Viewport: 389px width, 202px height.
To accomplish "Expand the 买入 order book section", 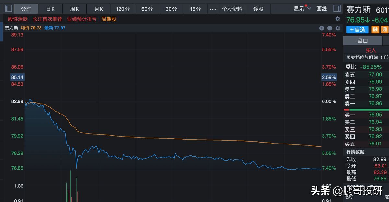I will (371, 50).
